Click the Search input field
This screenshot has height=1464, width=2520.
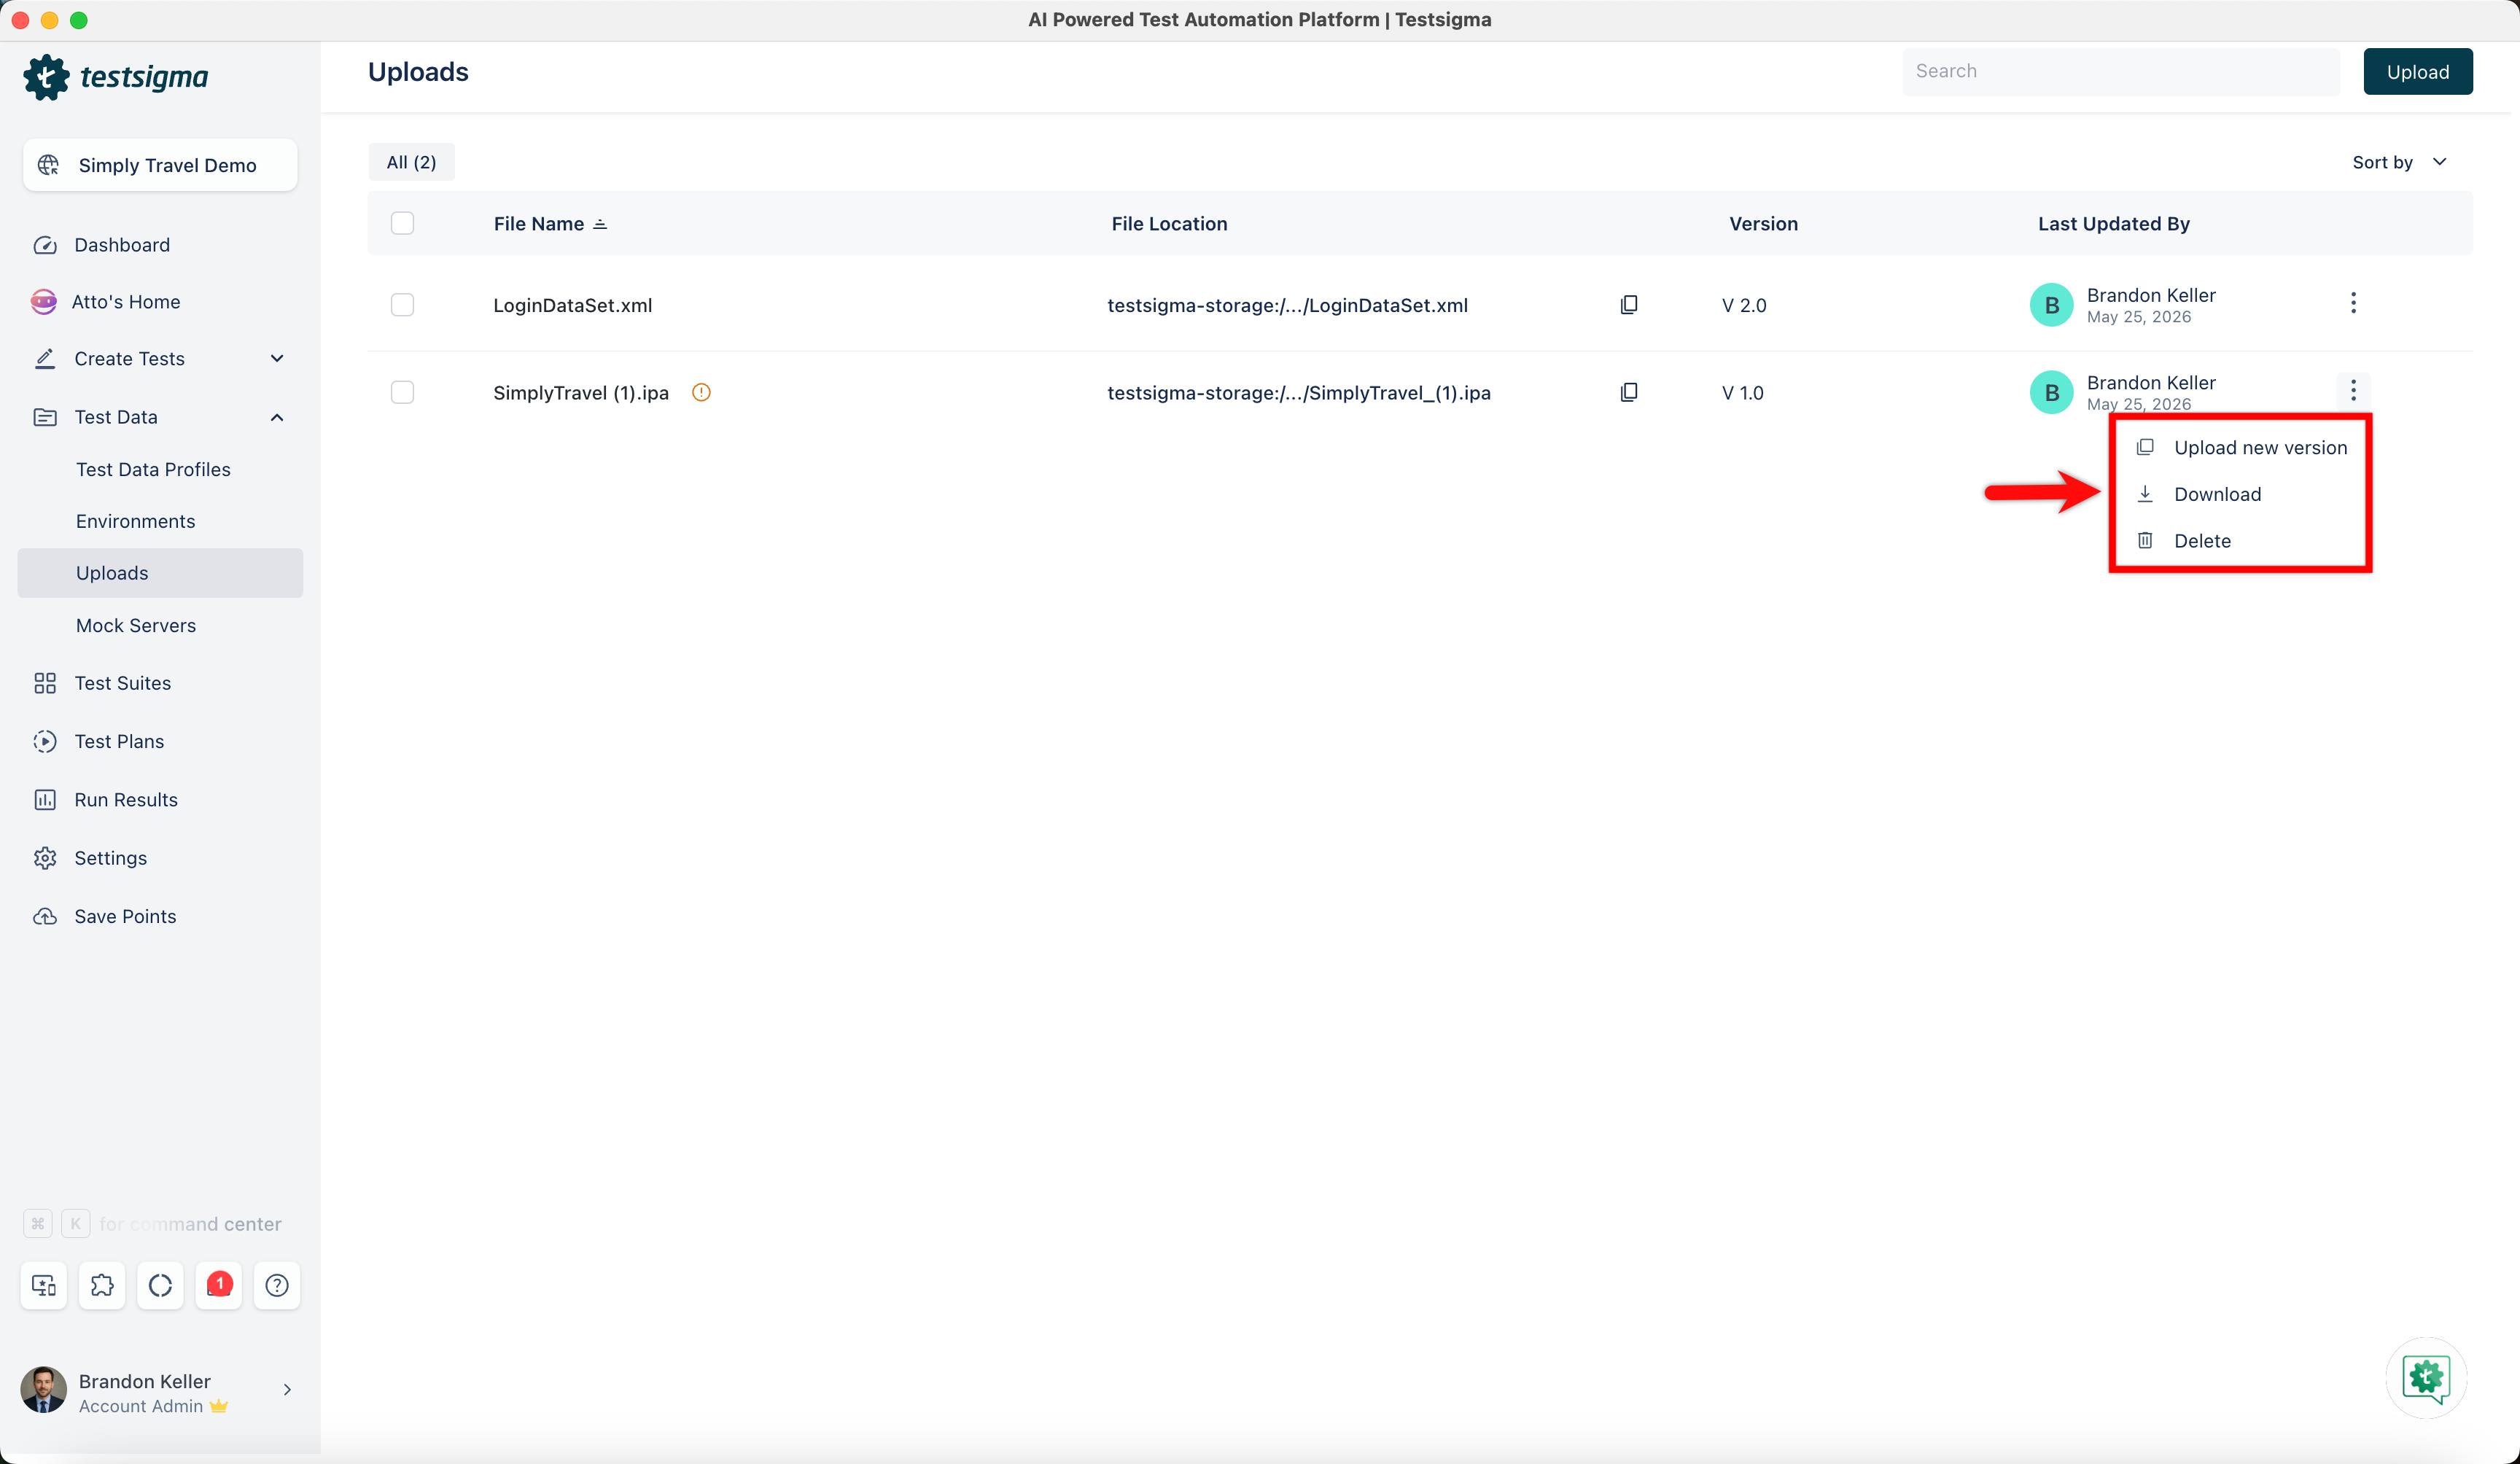point(2121,71)
